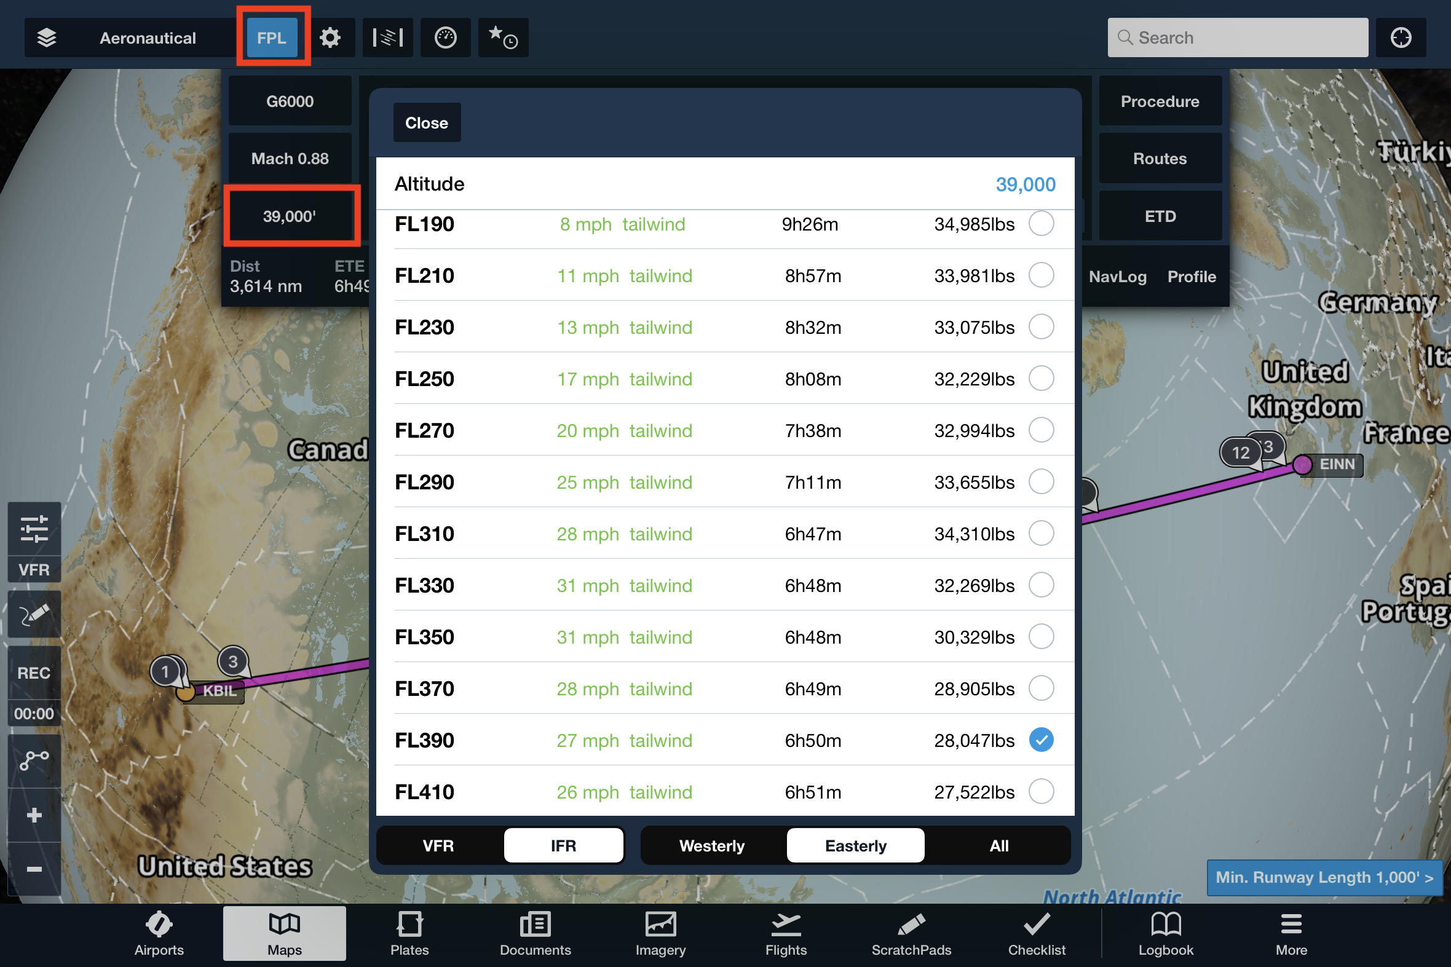The image size is (1451, 967).
Task: Toggle the VFR map mode button
Action: [x=34, y=570]
